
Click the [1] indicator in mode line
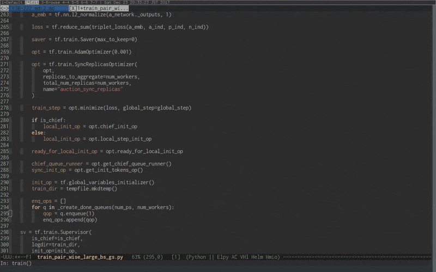click(x=175, y=257)
